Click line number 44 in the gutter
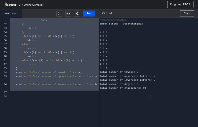Screen dimensions: 198x127 pyautogui.click(x=5, y=72)
